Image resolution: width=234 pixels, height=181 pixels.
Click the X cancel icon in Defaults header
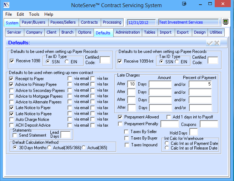coord(217,43)
